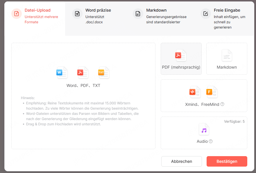Open help tooltip next to Audio
This screenshot has width=256, height=173.
pyautogui.click(x=211, y=141)
